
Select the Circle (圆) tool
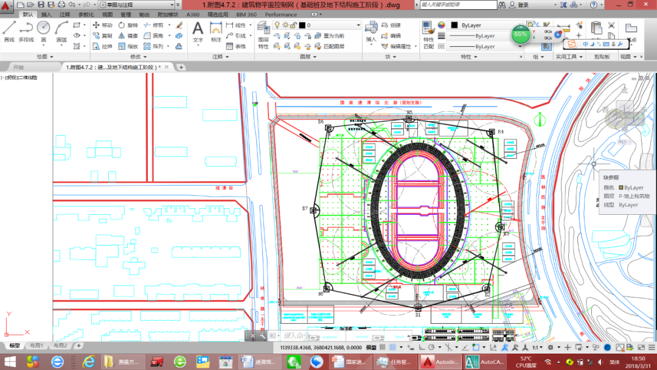[x=44, y=32]
